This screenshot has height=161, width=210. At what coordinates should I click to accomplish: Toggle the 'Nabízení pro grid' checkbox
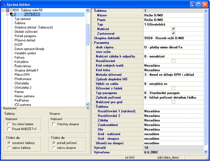pos(174,102)
